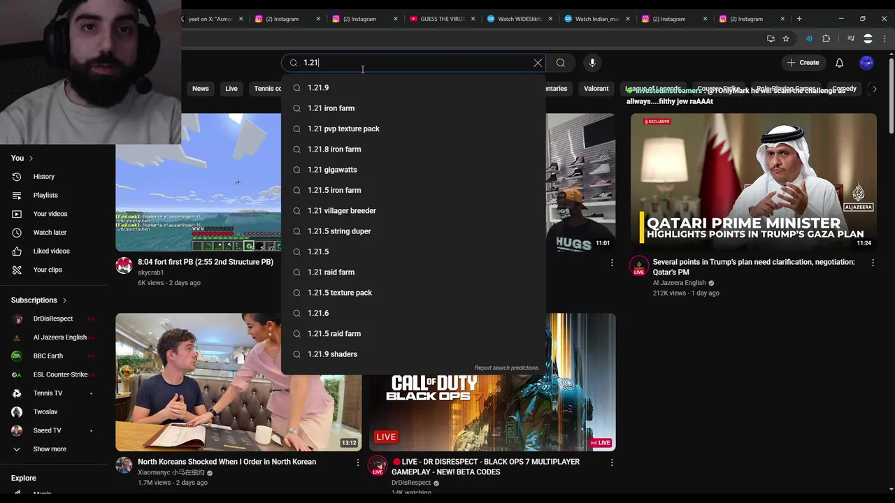Open DrDisRespect subscription channel
The width and height of the screenshot is (895, 503).
click(x=52, y=319)
